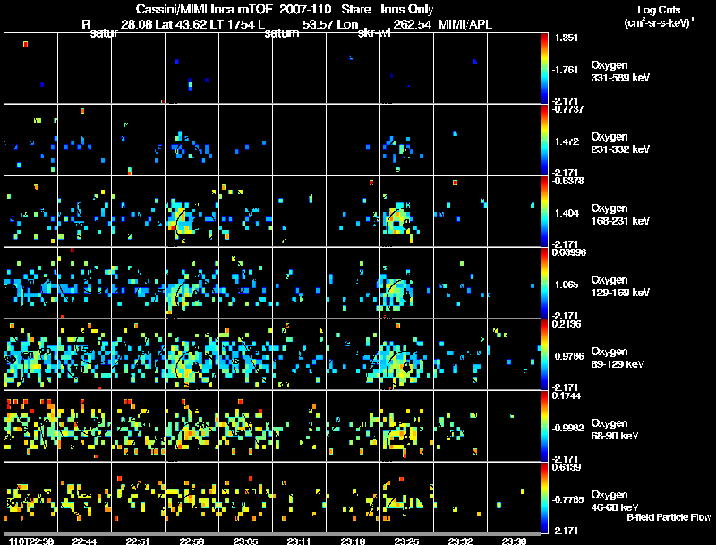716x545 pixels.
Task: Click the (cm²-sr-s-keV) units label
Action: pyautogui.click(x=659, y=23)
